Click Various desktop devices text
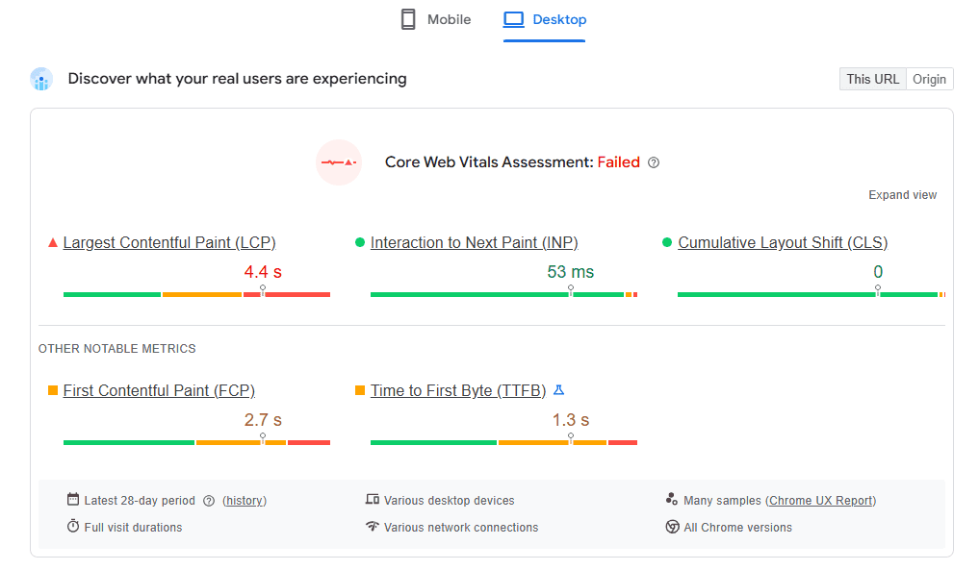979x570 pixels. pos(449,501)
